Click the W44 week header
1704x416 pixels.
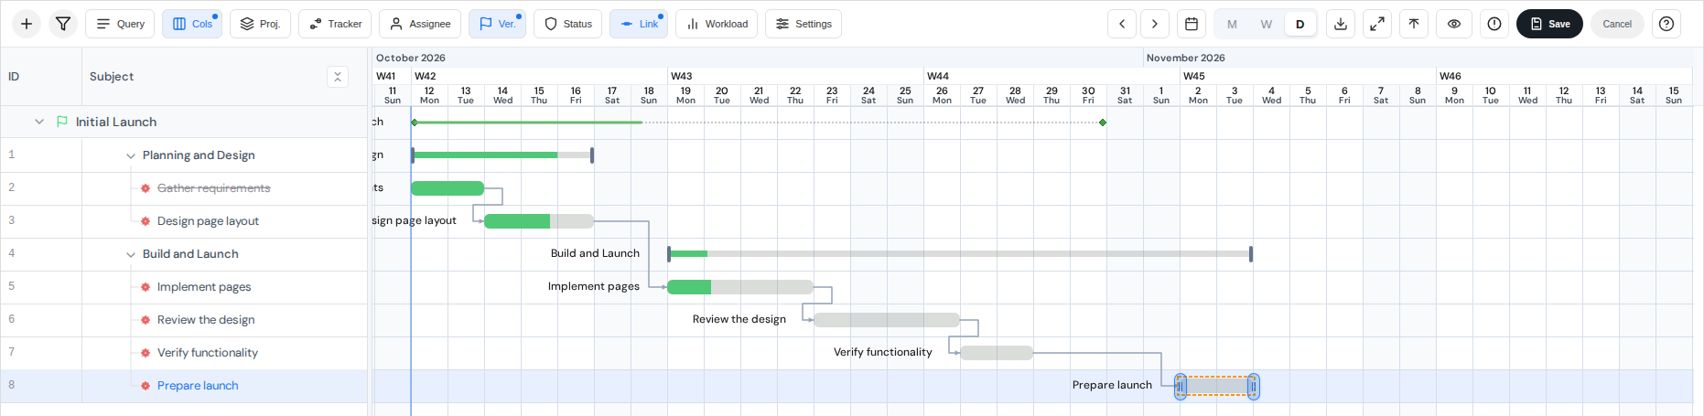pos(1052,76)
